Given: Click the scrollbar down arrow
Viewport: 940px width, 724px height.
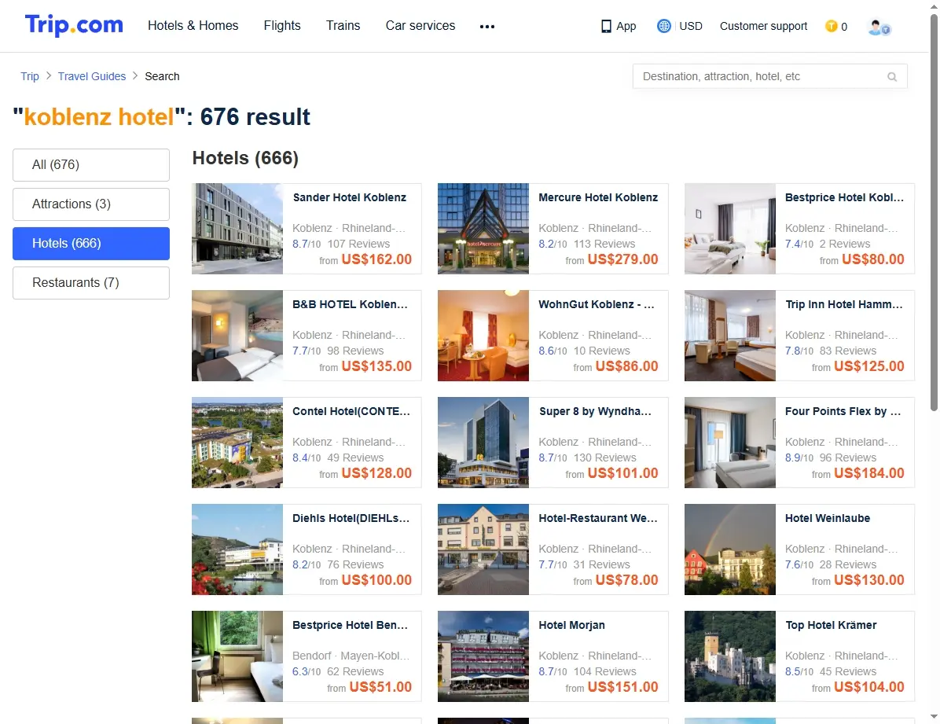Looking at the screenshot, I should tap(934, 717).
